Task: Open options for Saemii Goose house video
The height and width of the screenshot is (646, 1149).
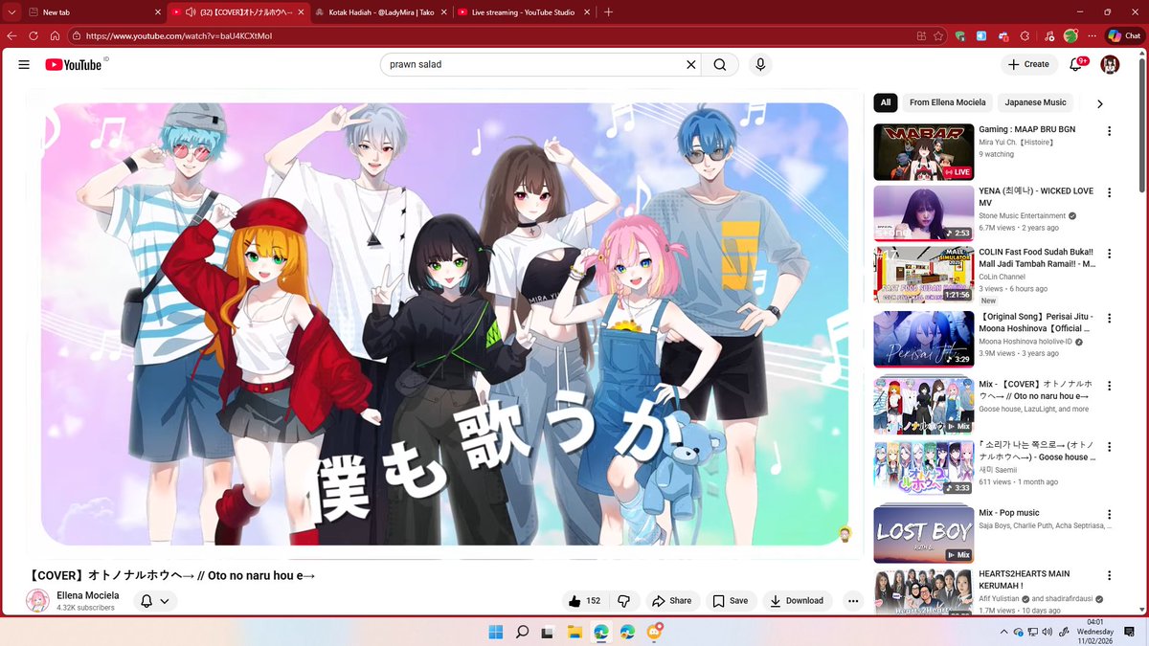Action: tap(1110, 446)
